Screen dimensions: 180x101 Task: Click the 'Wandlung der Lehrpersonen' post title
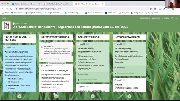click(x=91, y=91)
